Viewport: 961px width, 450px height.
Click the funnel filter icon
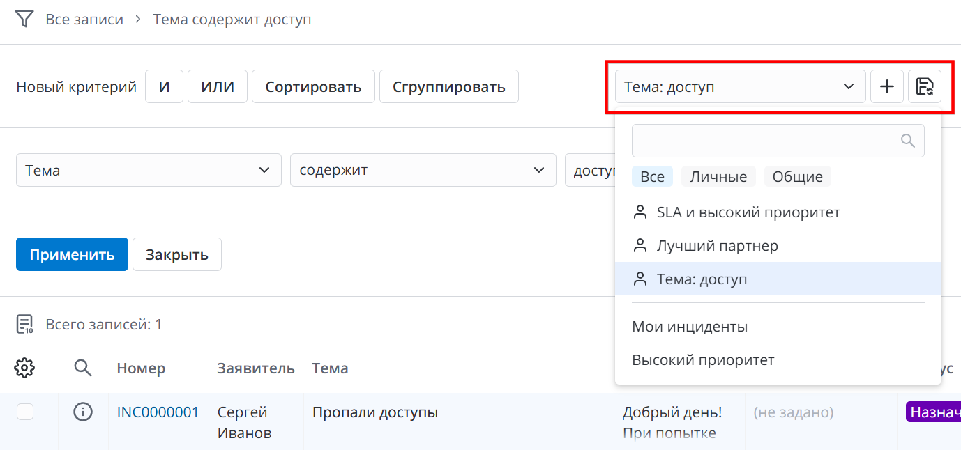pos(24,19)
